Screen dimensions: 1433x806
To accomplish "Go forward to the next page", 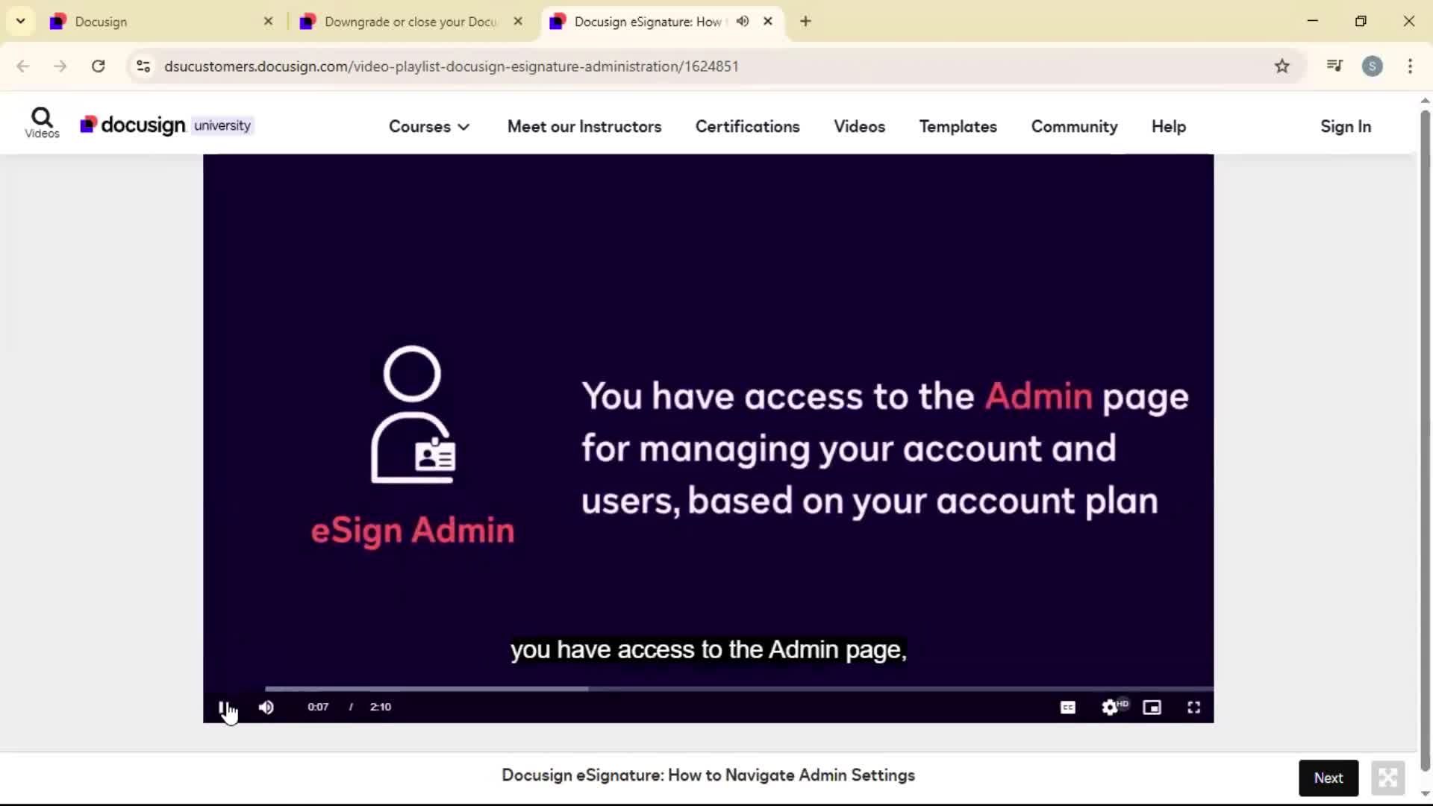I will point(60,66).
